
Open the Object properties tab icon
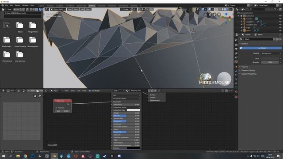[x=236, y=67]
